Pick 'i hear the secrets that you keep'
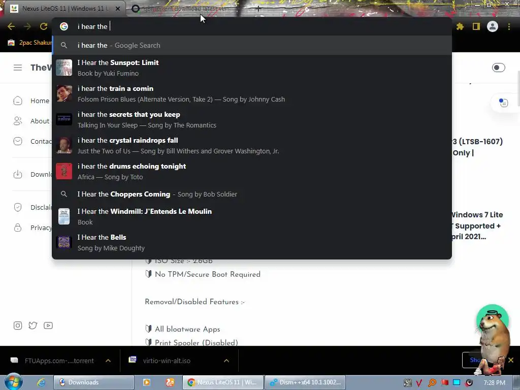This screenshot has height=390, width=520. pos(252,120)
